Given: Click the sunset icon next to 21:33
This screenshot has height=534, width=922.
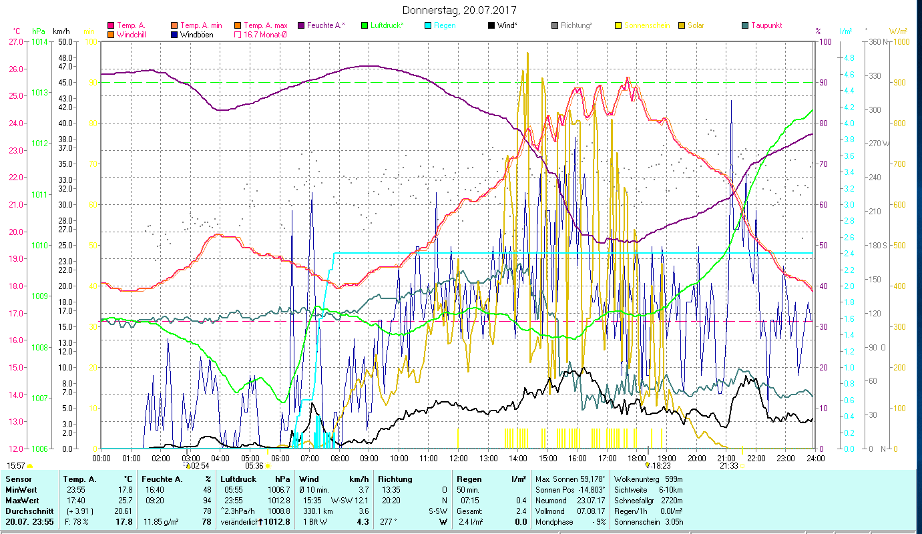Looking at the screenshot, I should (x=743, y=466).
